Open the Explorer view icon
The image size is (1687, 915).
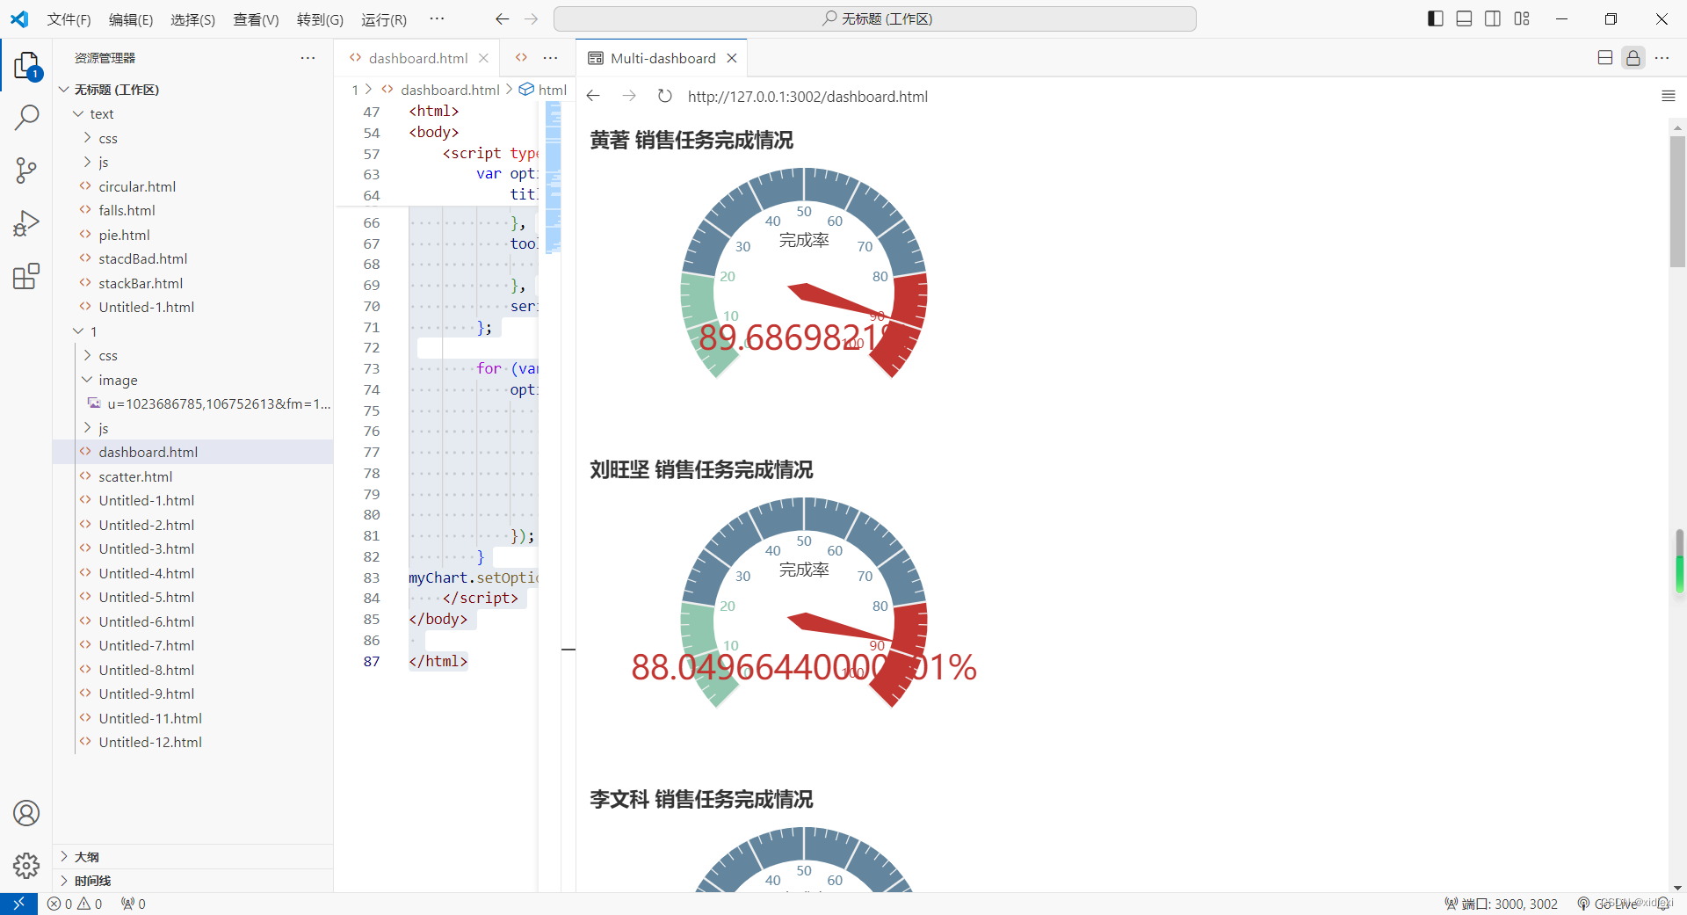(26, 66)
